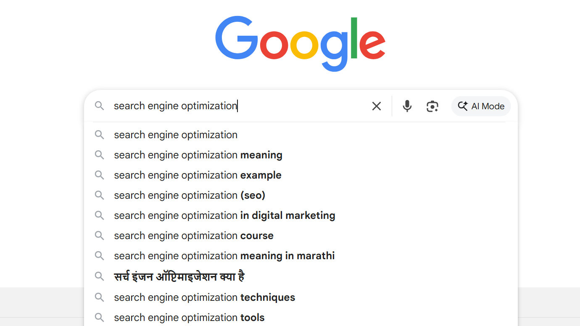Screen dimensions: 580x326
Task: Select the '(seo)' suggestion
Action: pyautogui.click(x=190, y=195)
